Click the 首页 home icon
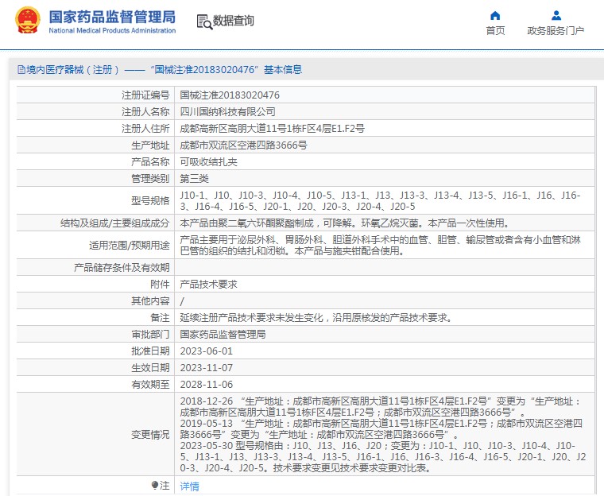604x496 pixels. pyautogui.click(x=495, y=15)
